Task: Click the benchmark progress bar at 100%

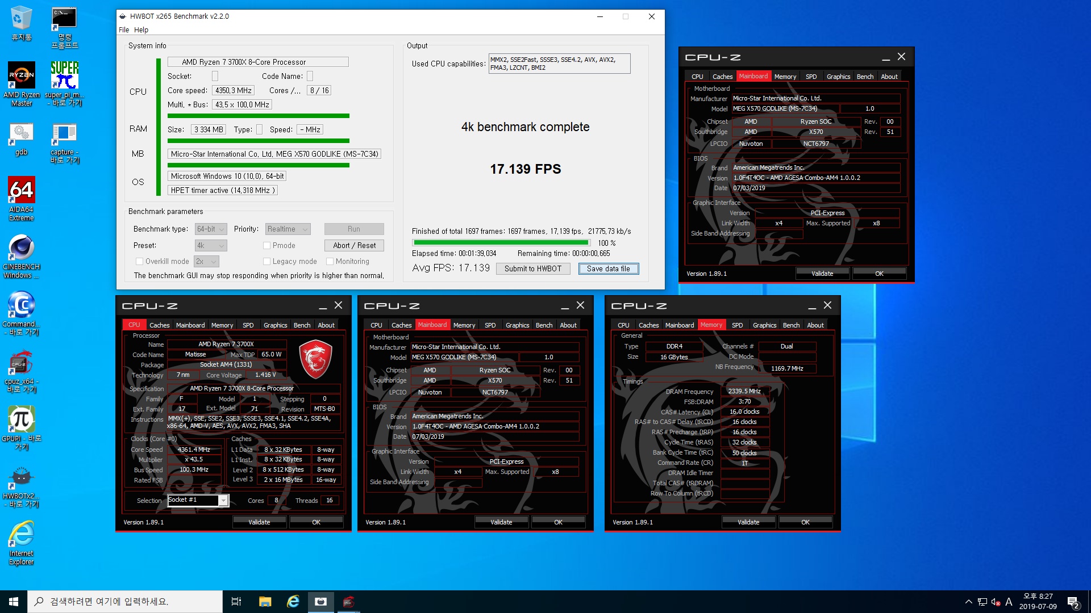Action: coord(501,242)
